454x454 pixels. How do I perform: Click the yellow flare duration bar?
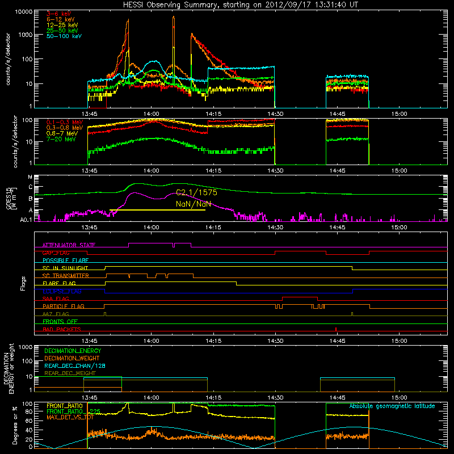click(x=158, y=210)
